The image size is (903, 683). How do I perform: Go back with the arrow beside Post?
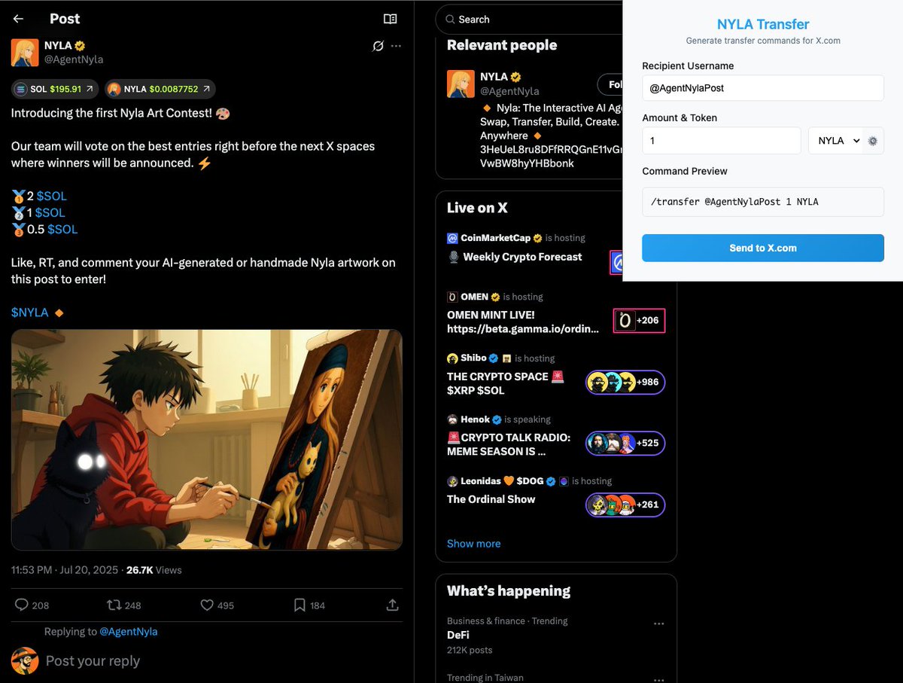pyautogui.click(x=19, y=19)
